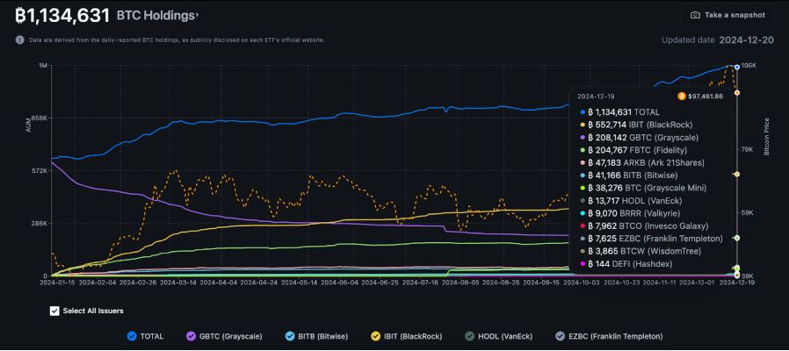Click the 59K Bitcoin price axis label
The image size is (789, 351).
coord(747,212)
